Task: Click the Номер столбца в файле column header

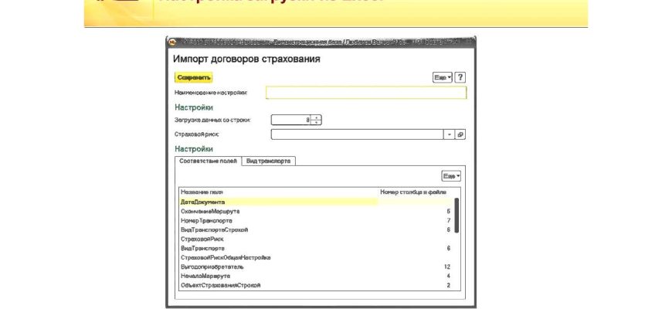Action: point(414,192)
